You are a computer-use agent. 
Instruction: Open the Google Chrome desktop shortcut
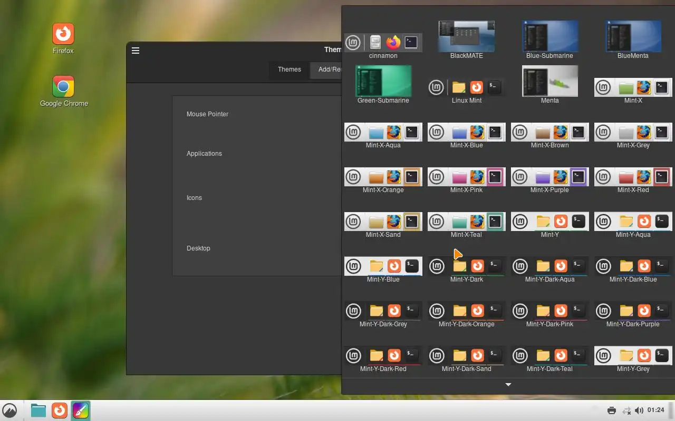[64, 92]
